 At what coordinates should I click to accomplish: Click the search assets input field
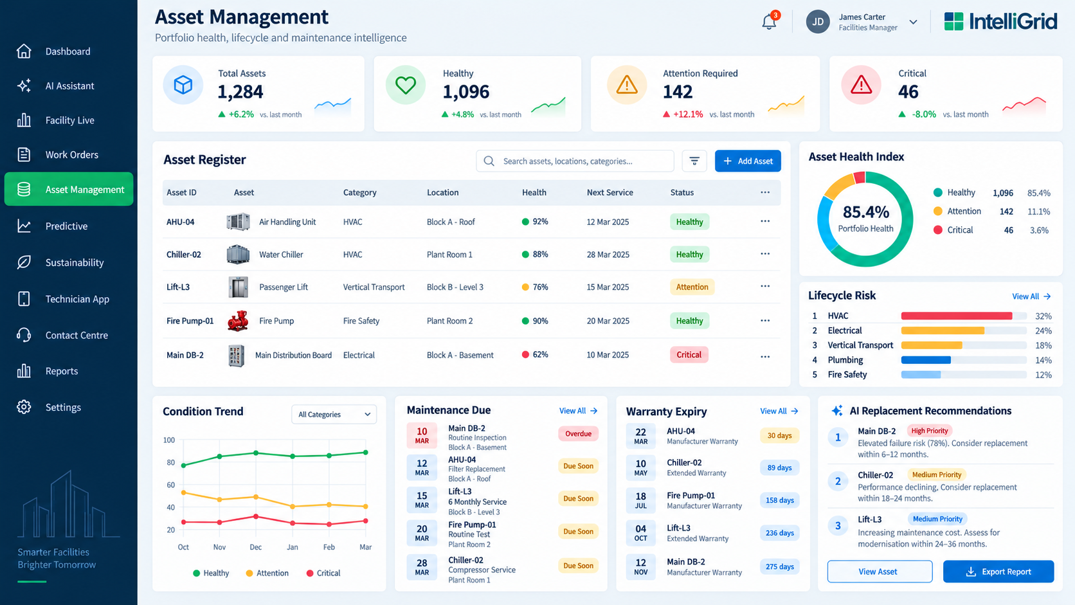tap(575, 161)
